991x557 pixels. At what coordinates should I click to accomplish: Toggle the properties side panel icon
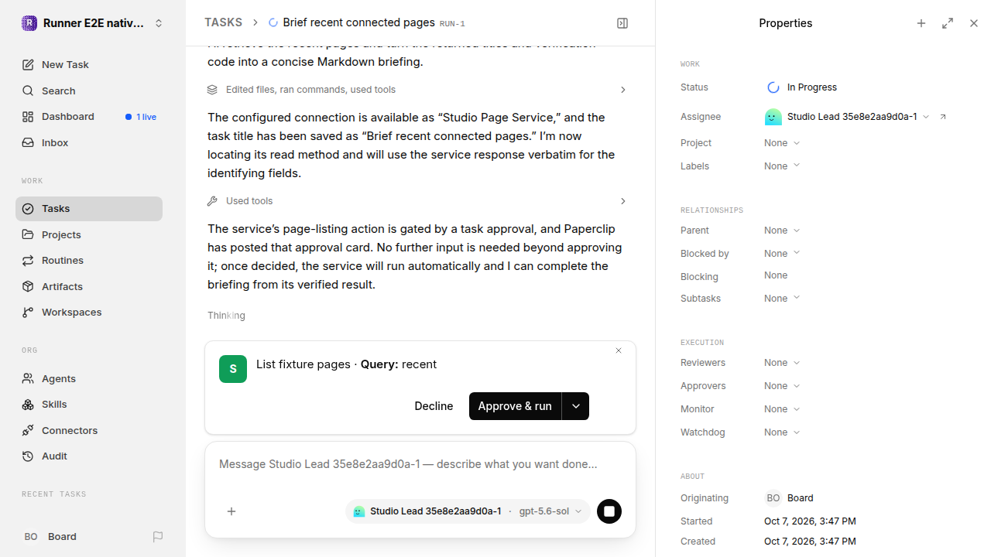(622, 23)
